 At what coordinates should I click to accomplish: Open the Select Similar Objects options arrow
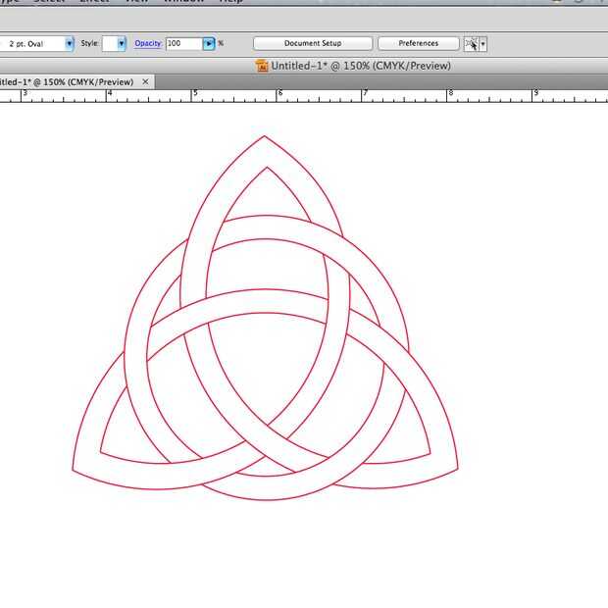(x=483, y=44)
